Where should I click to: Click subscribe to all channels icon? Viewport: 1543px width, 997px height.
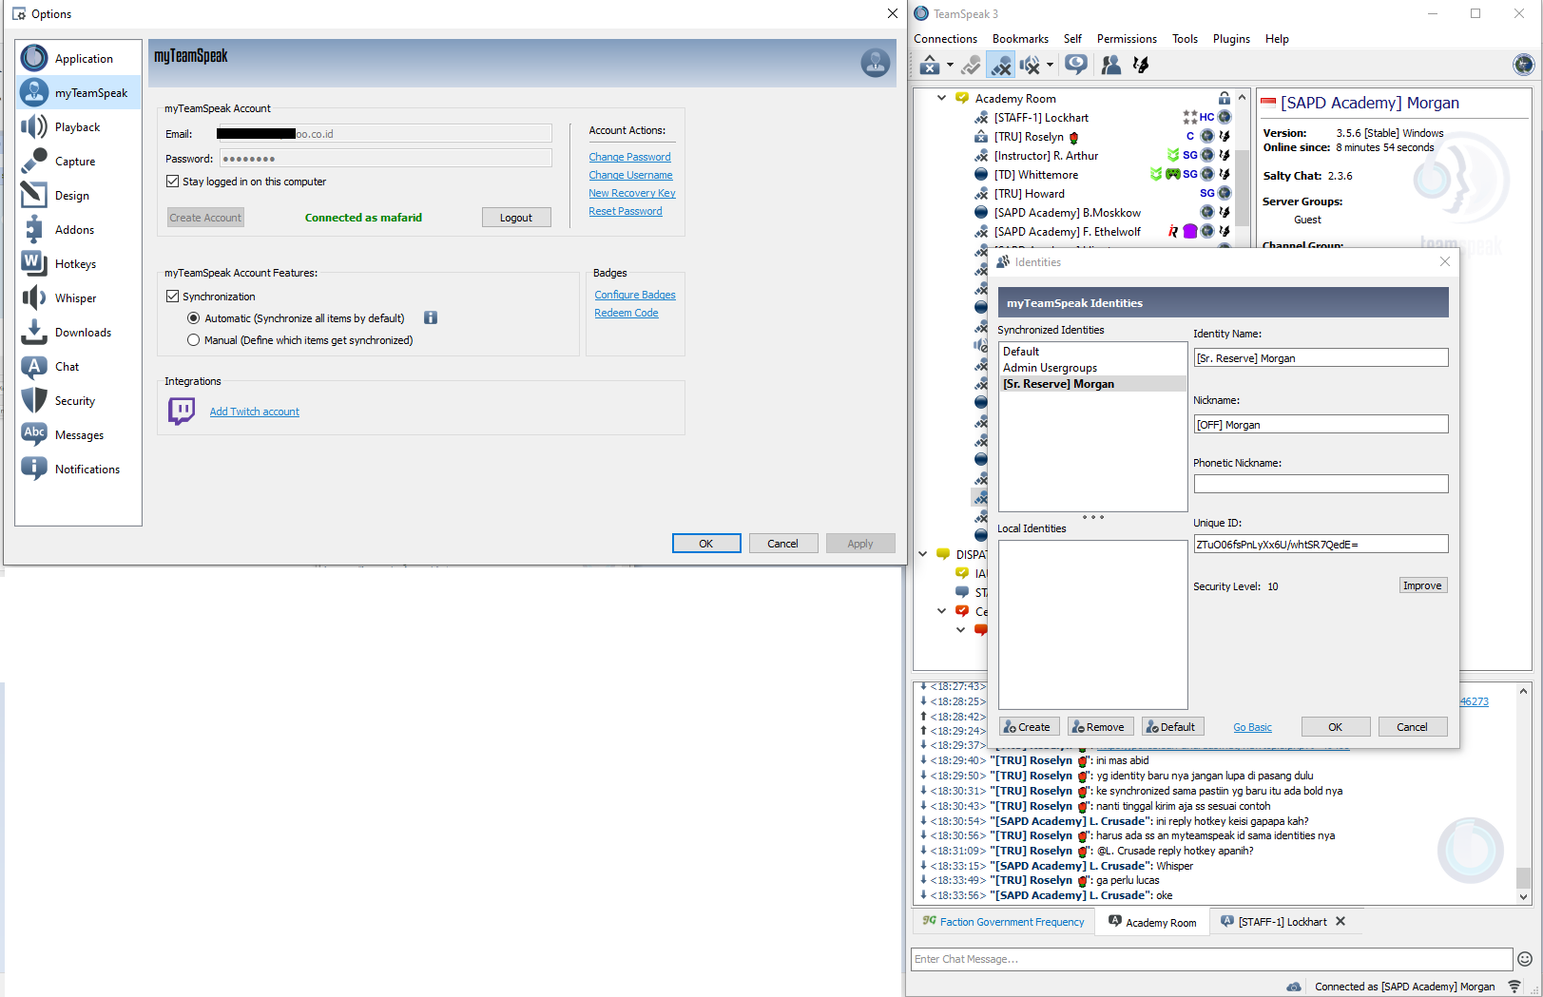[x=1075, y=65]
